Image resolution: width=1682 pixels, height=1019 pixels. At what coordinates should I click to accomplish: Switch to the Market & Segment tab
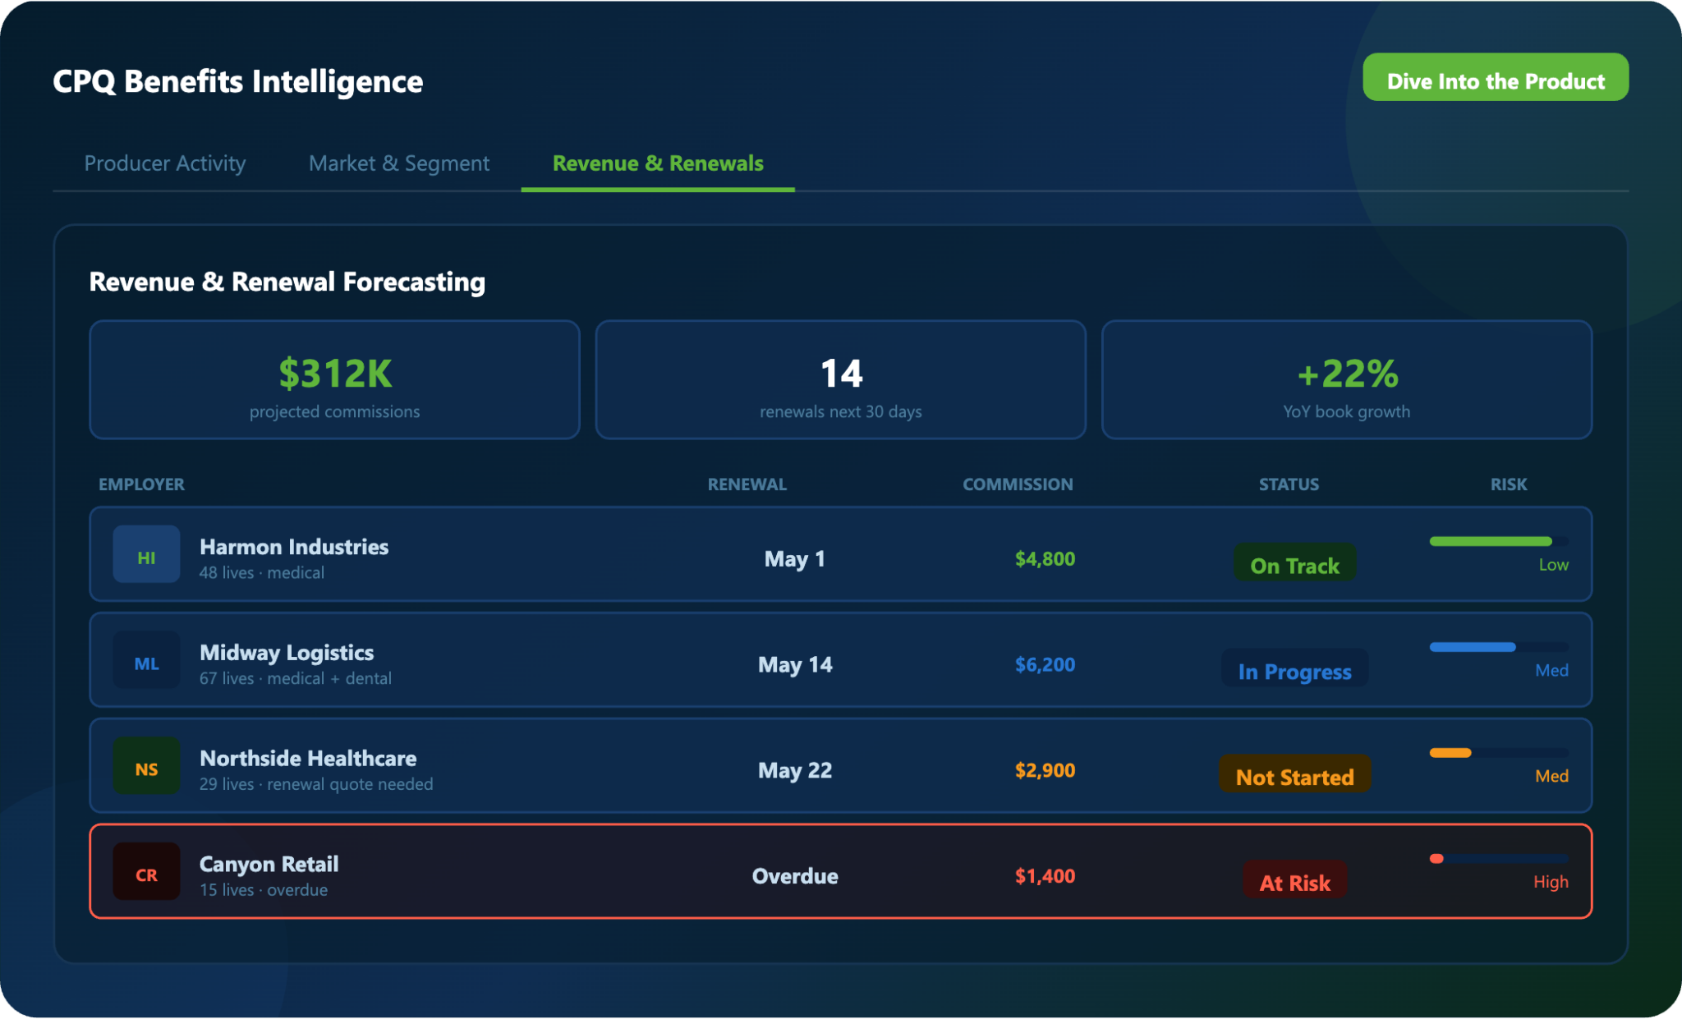(x=398, y=163)
